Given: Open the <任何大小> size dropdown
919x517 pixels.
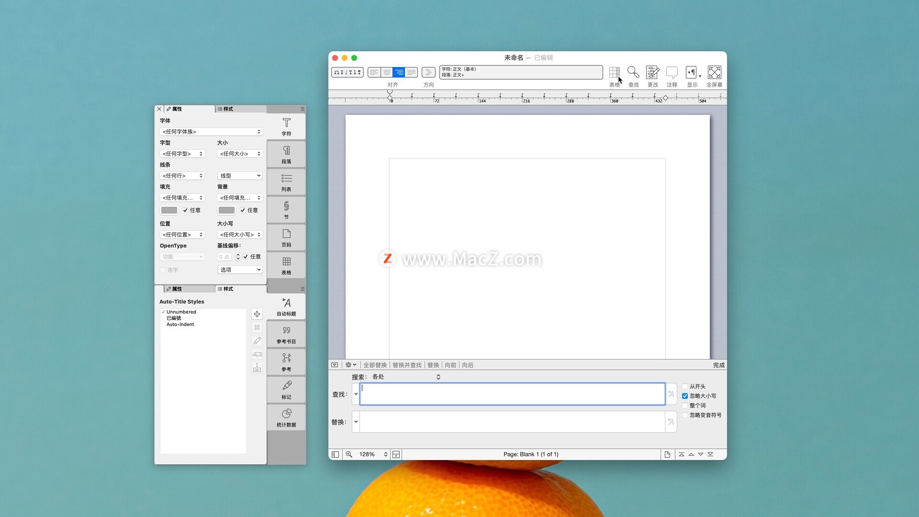Looking at the screenshot, I should (240, 154).
